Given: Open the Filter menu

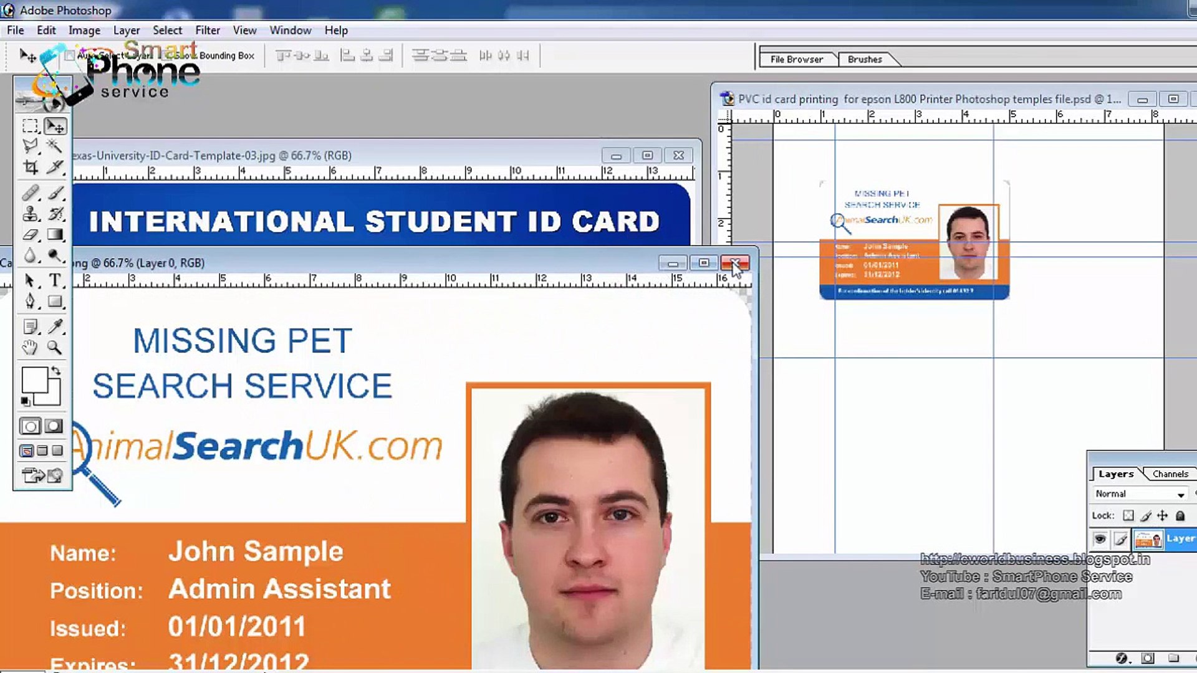Looking at the screenshot, I should [207, 30].
